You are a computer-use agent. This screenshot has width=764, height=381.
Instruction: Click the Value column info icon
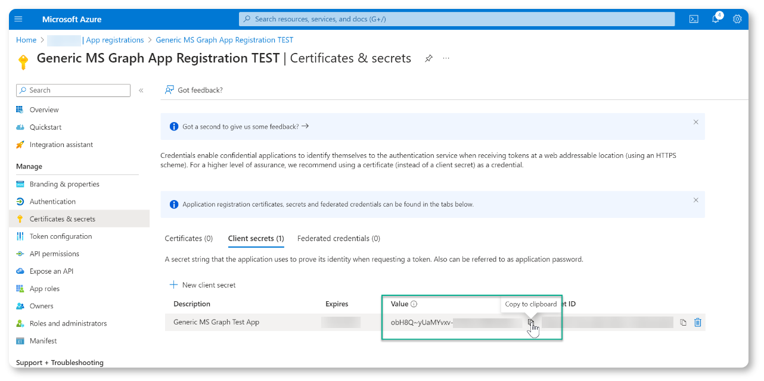414,304
